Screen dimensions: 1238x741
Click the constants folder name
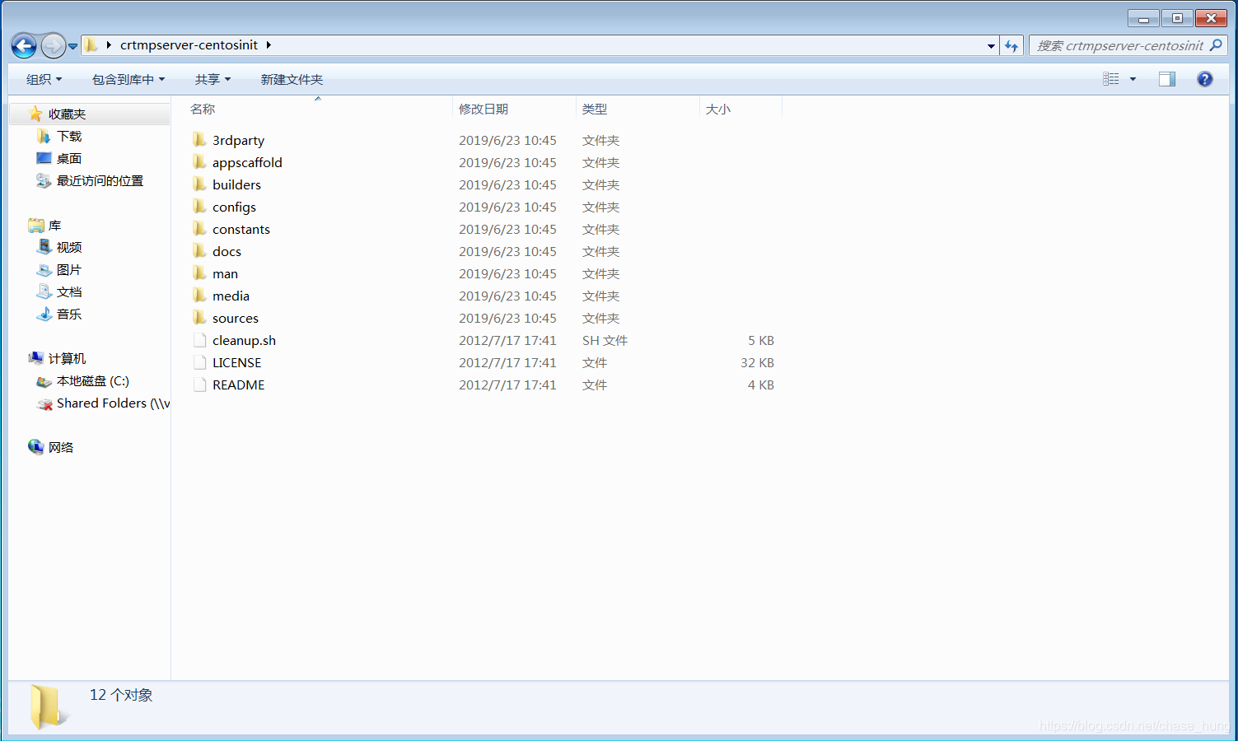pyautogui.click(x=241, y=230)
